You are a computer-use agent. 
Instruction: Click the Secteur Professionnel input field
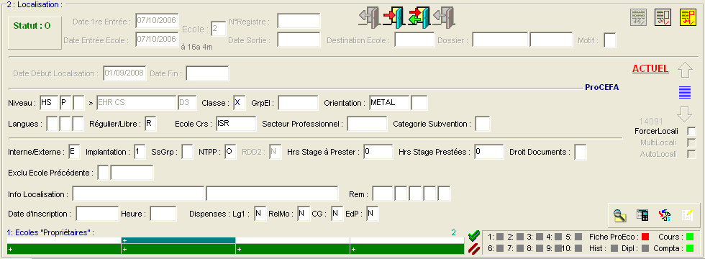click(367, 124)
